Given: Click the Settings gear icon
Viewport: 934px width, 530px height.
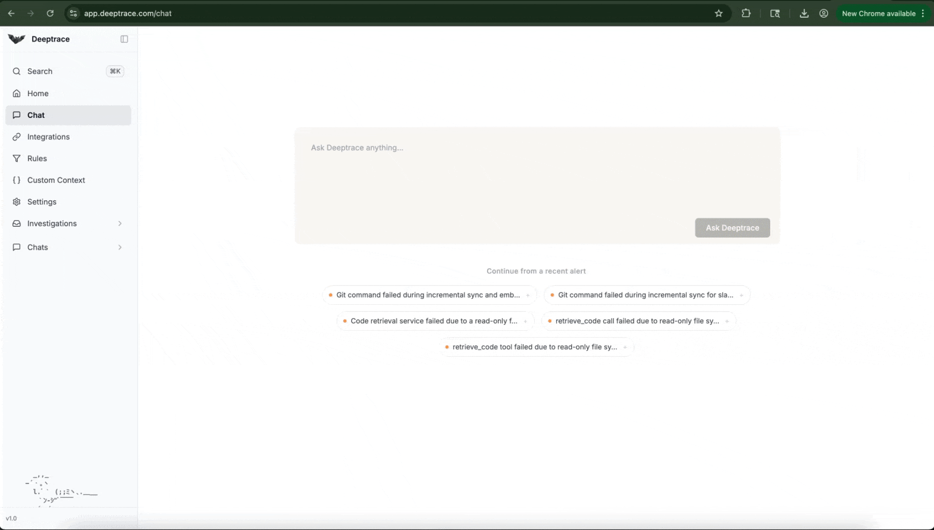Looking at the screenshot, I should [16, 202].
